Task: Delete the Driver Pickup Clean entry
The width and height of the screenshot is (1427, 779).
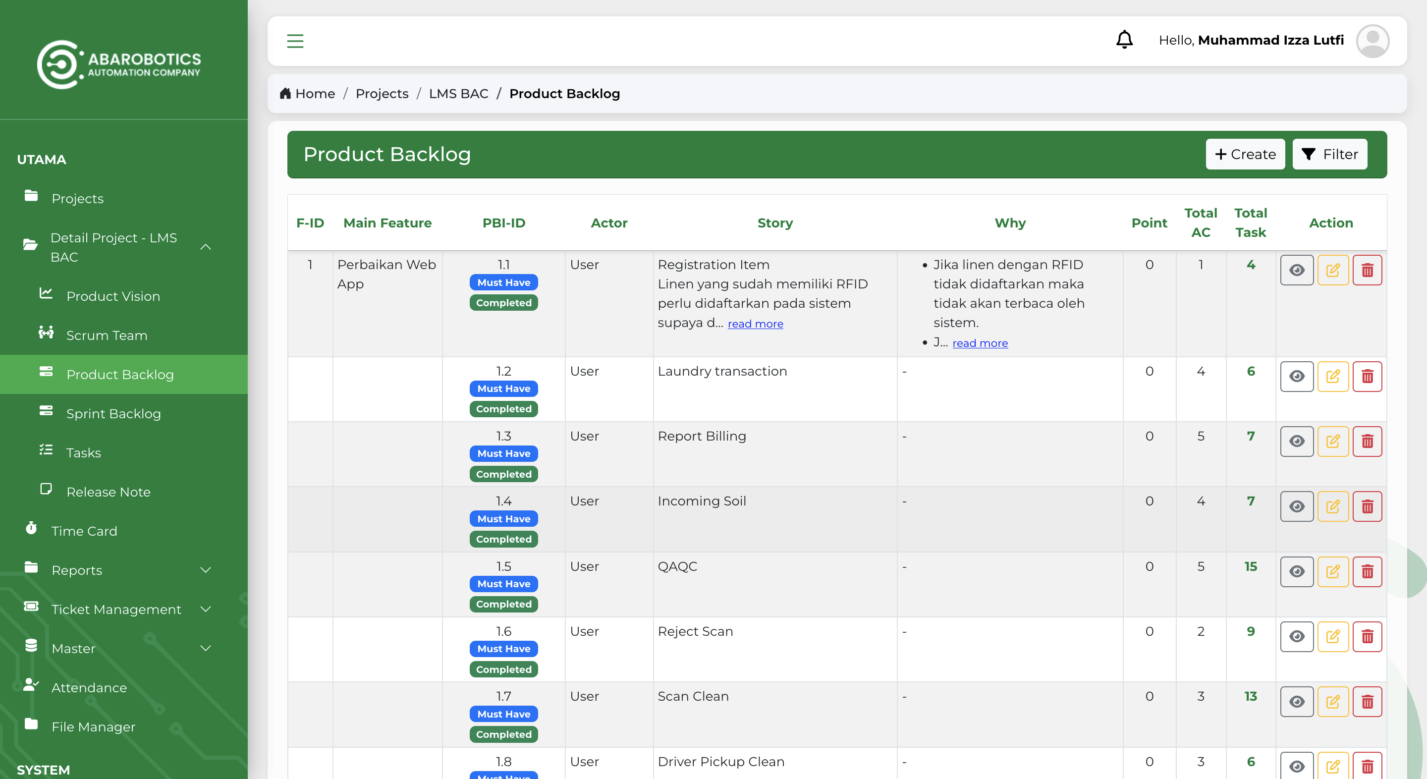Action: click(1367, 766)
